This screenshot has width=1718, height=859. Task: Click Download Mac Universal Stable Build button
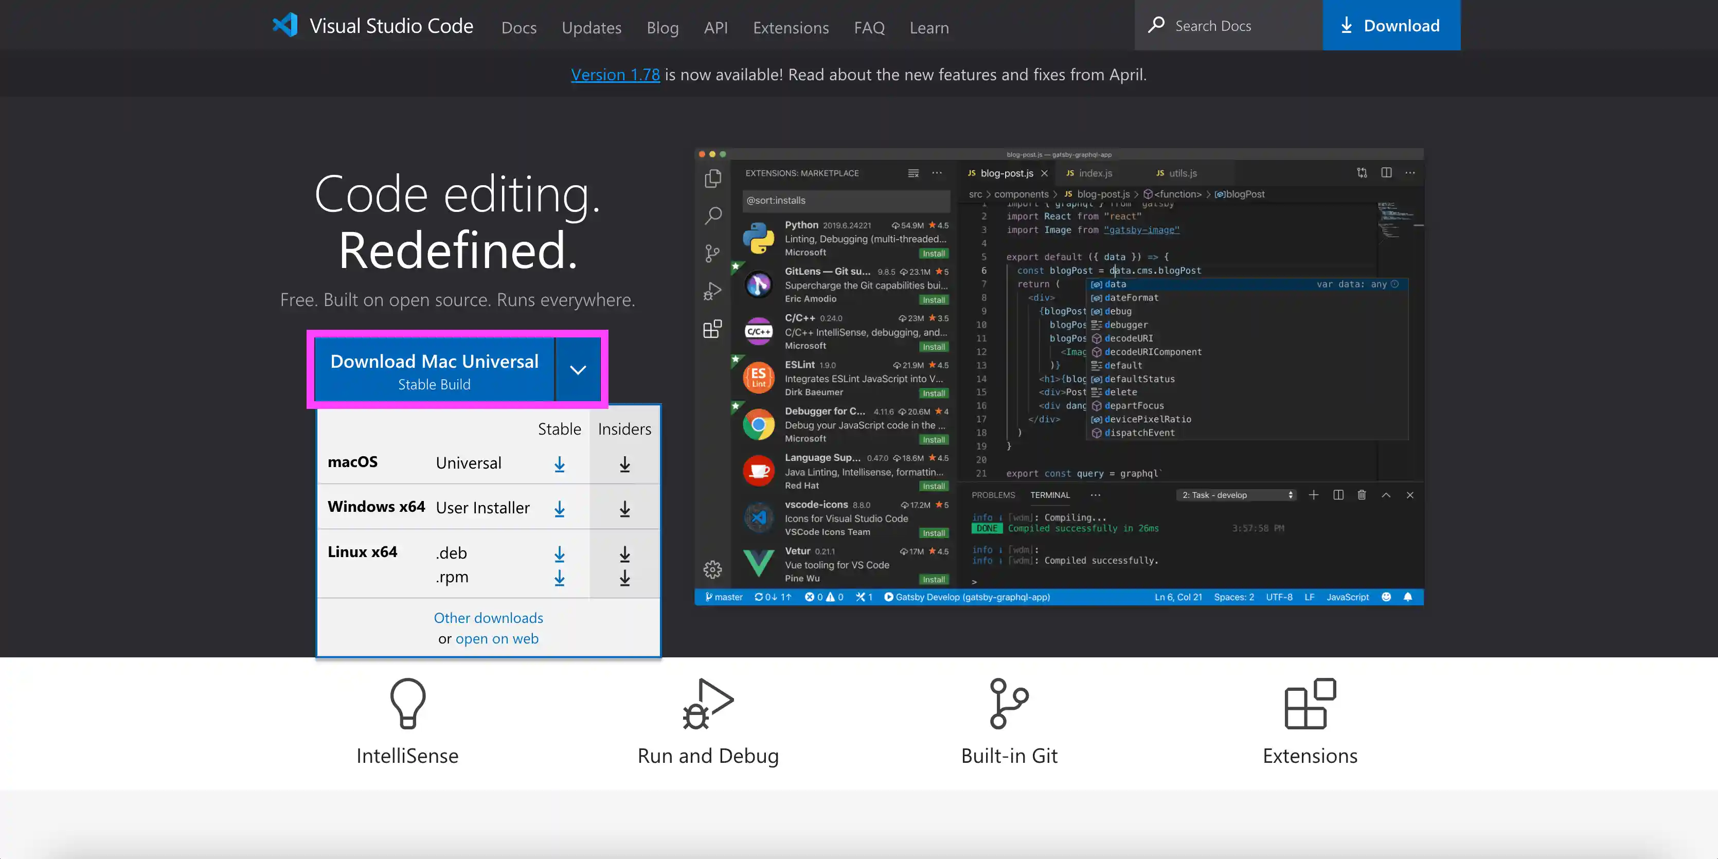434,370
